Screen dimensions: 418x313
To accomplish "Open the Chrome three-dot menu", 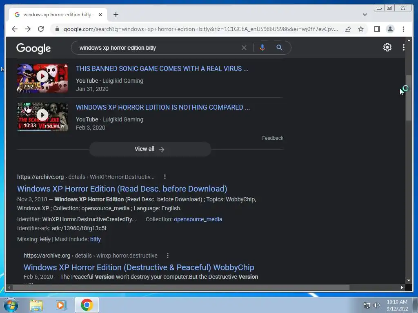I will pos(403,29).
